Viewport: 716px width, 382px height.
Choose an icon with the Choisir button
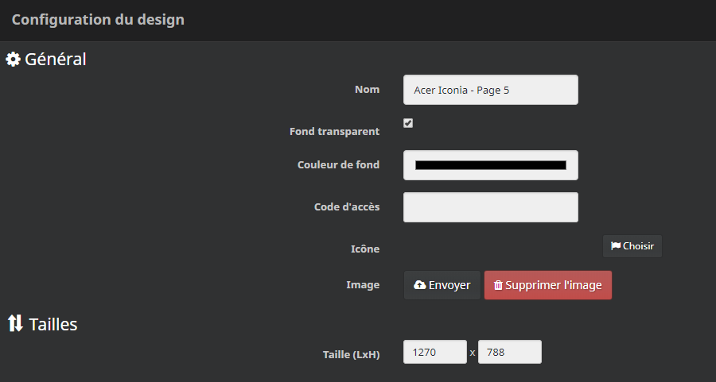pos(632,246)
